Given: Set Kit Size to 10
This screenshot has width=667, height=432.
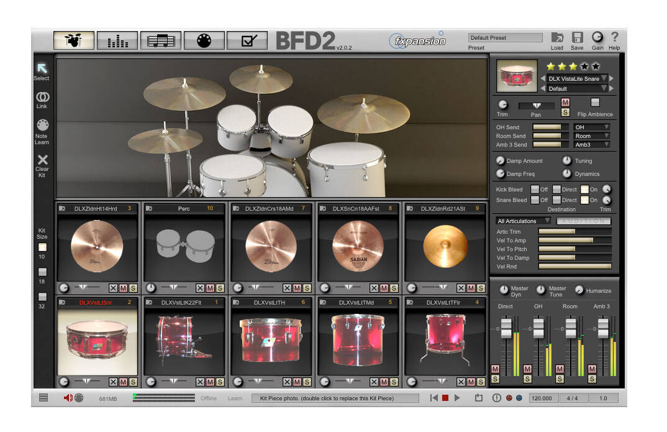Looking at the screenshot, I should tap(42, 247).
